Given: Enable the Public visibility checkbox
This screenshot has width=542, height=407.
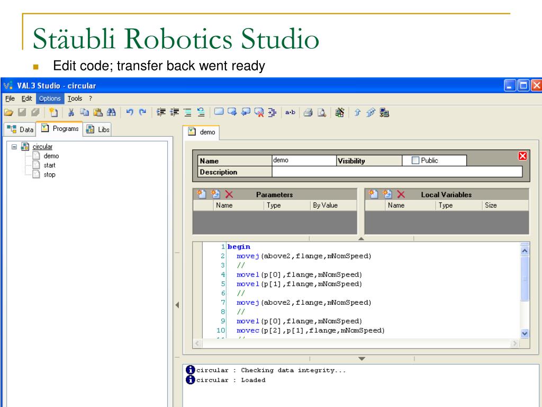Looking at the screenshot, I should point(415,160).
